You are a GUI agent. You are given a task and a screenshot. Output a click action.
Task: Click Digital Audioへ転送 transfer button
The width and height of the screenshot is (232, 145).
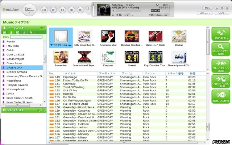(221, 81)
